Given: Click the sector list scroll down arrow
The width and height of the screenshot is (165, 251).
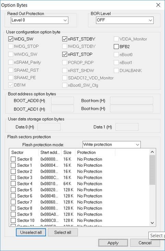Looking at the screenshot, I should (x=152, y=223).
